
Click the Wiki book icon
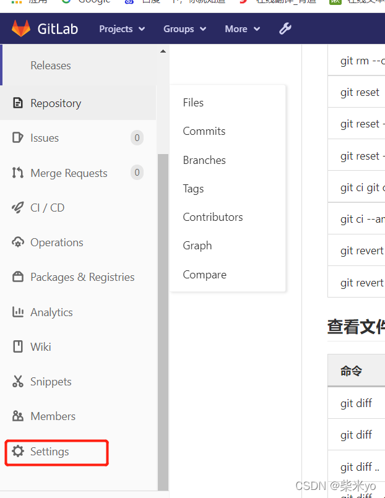pyautogui.click(x=18, y=346)
